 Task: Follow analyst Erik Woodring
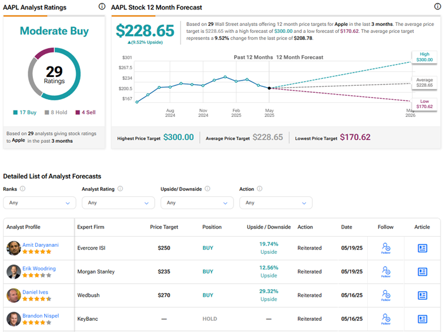point(386,272)
